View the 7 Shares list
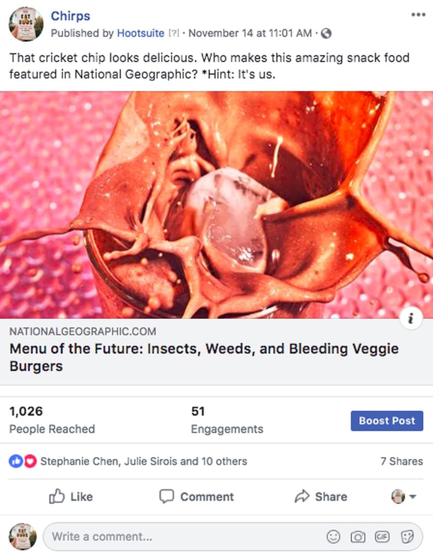433x558 pixels. [401, 462]
